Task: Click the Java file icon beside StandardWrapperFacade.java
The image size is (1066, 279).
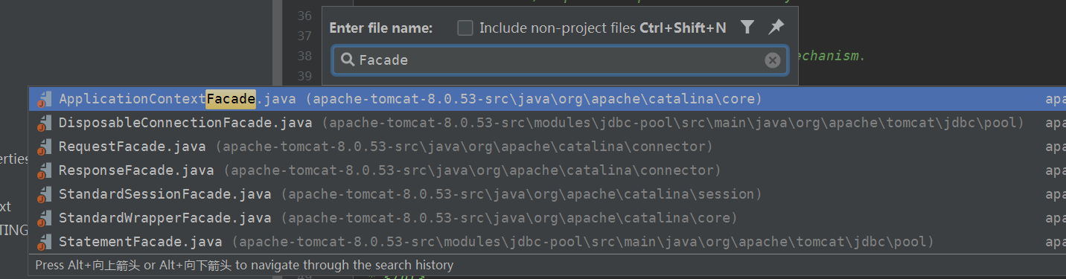Action: coord(44,218)
